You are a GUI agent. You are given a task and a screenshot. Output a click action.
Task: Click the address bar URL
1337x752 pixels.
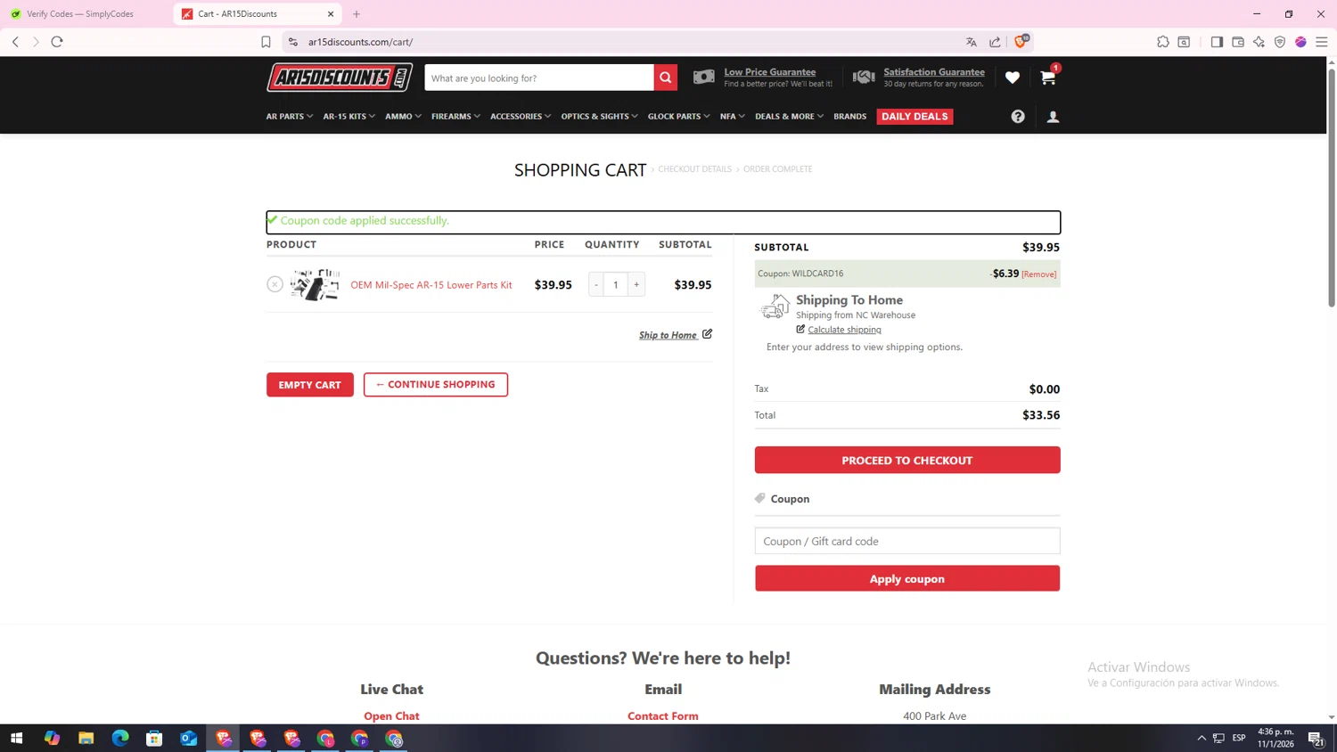[x=360, y=42]
